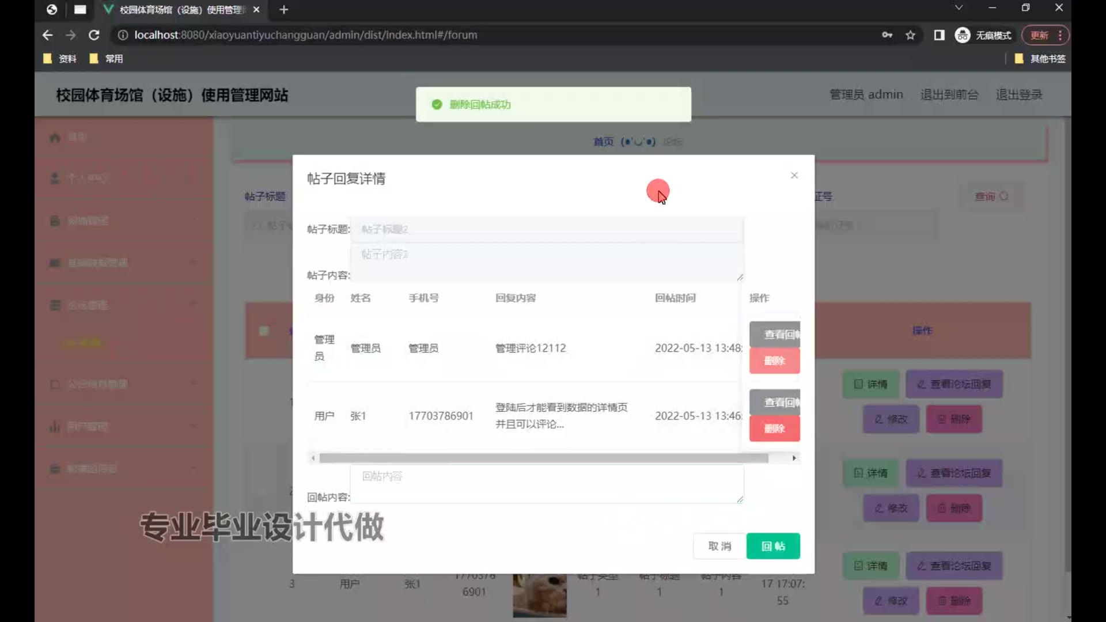The width and height of the screenshot is (1106, 622).
Task: Click the browser reload icon
Action: coord(94,35)
